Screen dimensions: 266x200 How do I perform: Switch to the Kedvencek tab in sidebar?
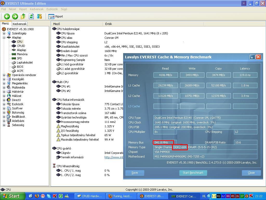19,24
